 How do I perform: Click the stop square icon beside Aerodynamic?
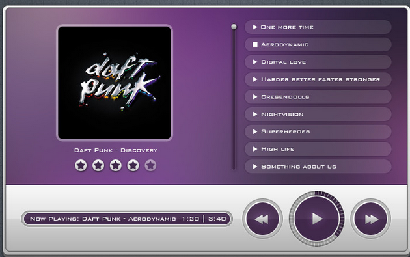pos(255,44)
